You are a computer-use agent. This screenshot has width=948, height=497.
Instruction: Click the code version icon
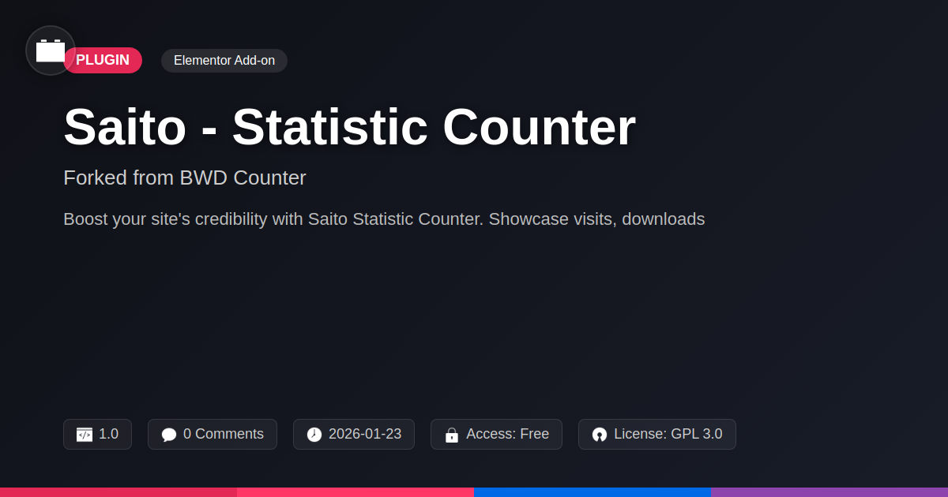pos(85,435)
